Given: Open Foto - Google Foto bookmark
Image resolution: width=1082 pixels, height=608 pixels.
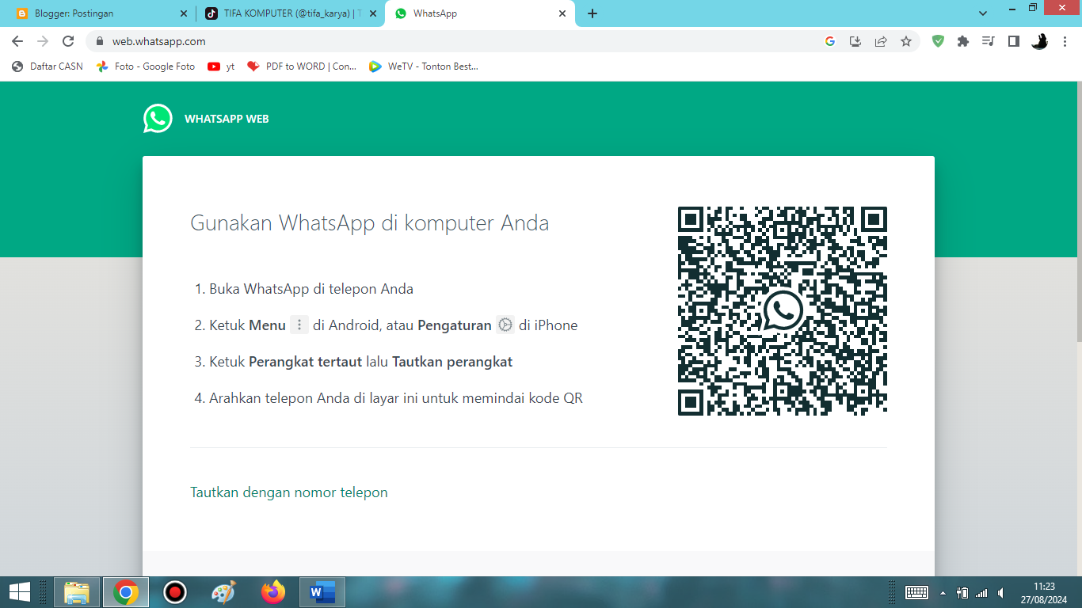Looking at the screenshot, I should pos(146,66).
